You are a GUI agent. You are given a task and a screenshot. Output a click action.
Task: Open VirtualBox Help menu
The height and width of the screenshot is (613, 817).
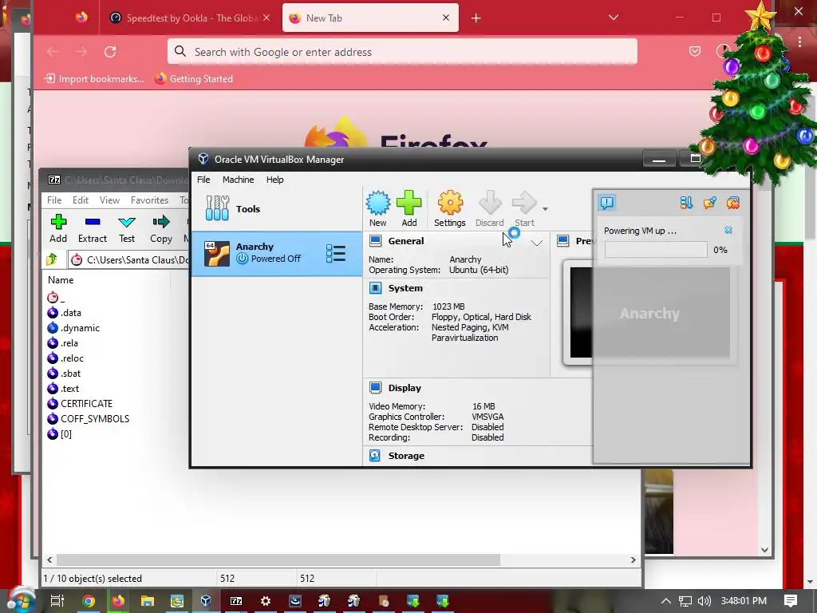274,180
